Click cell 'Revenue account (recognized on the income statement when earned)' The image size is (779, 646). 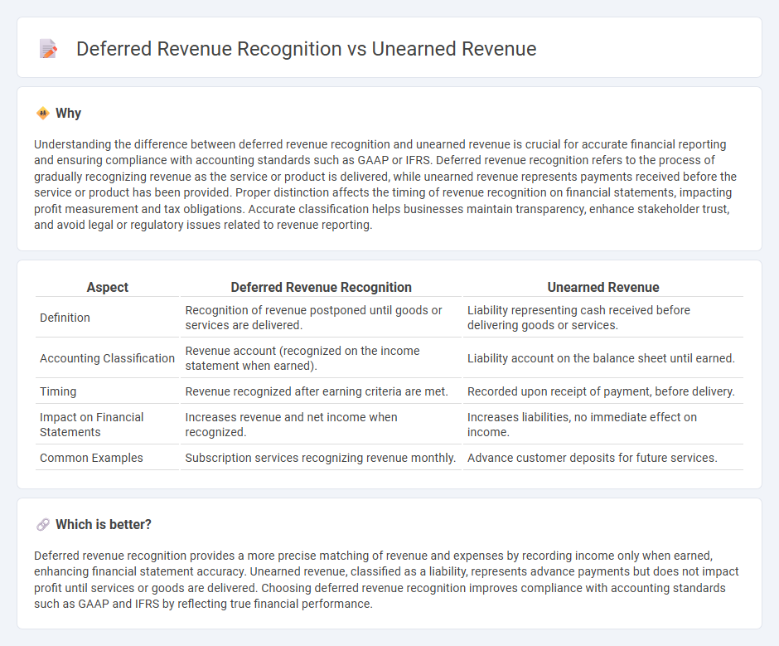(321, 358)
